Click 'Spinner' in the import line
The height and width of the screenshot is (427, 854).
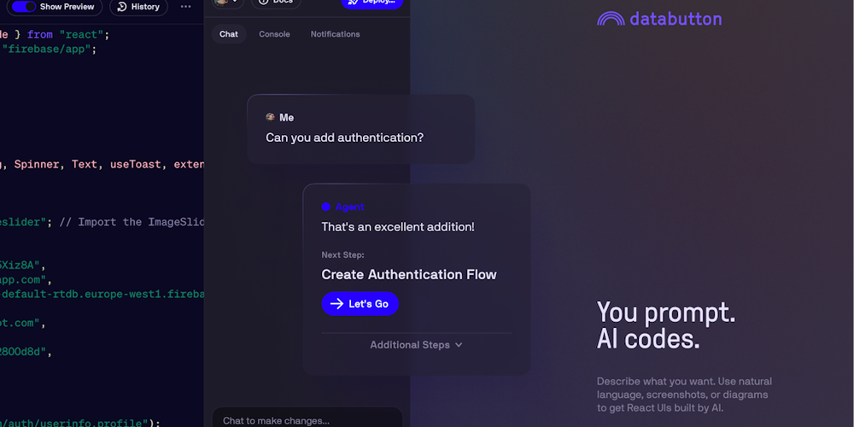click(37, 164)
